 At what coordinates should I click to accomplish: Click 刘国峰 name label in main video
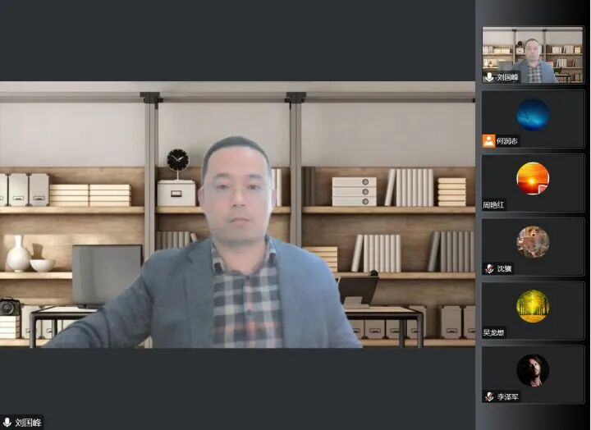pyautogui.click(x=28, y=423)
